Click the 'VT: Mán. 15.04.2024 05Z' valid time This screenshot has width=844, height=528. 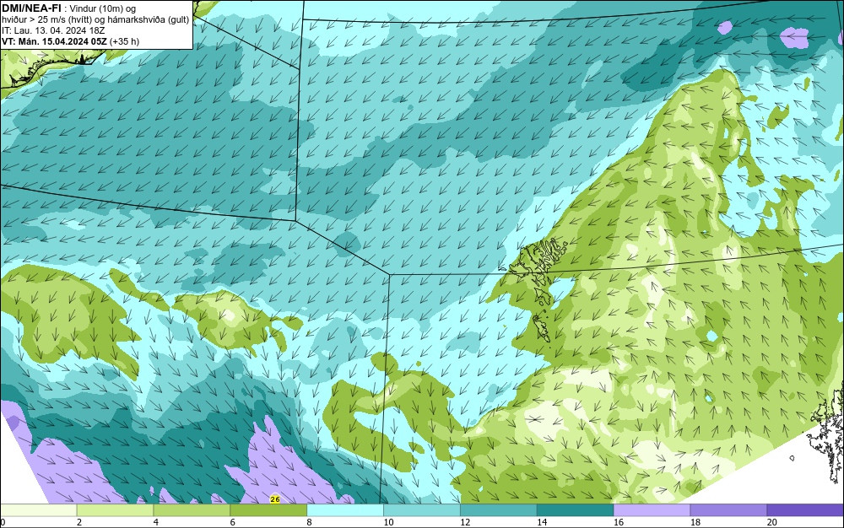pyautogui.click(x=54, y=41)
